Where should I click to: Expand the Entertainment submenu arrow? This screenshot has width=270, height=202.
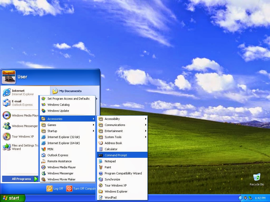[146, 131]
